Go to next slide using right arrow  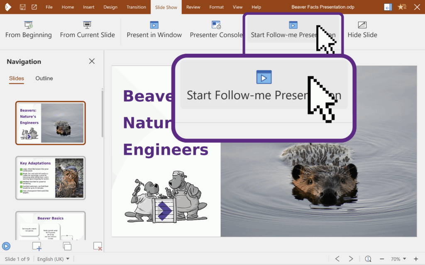[351, 259]
